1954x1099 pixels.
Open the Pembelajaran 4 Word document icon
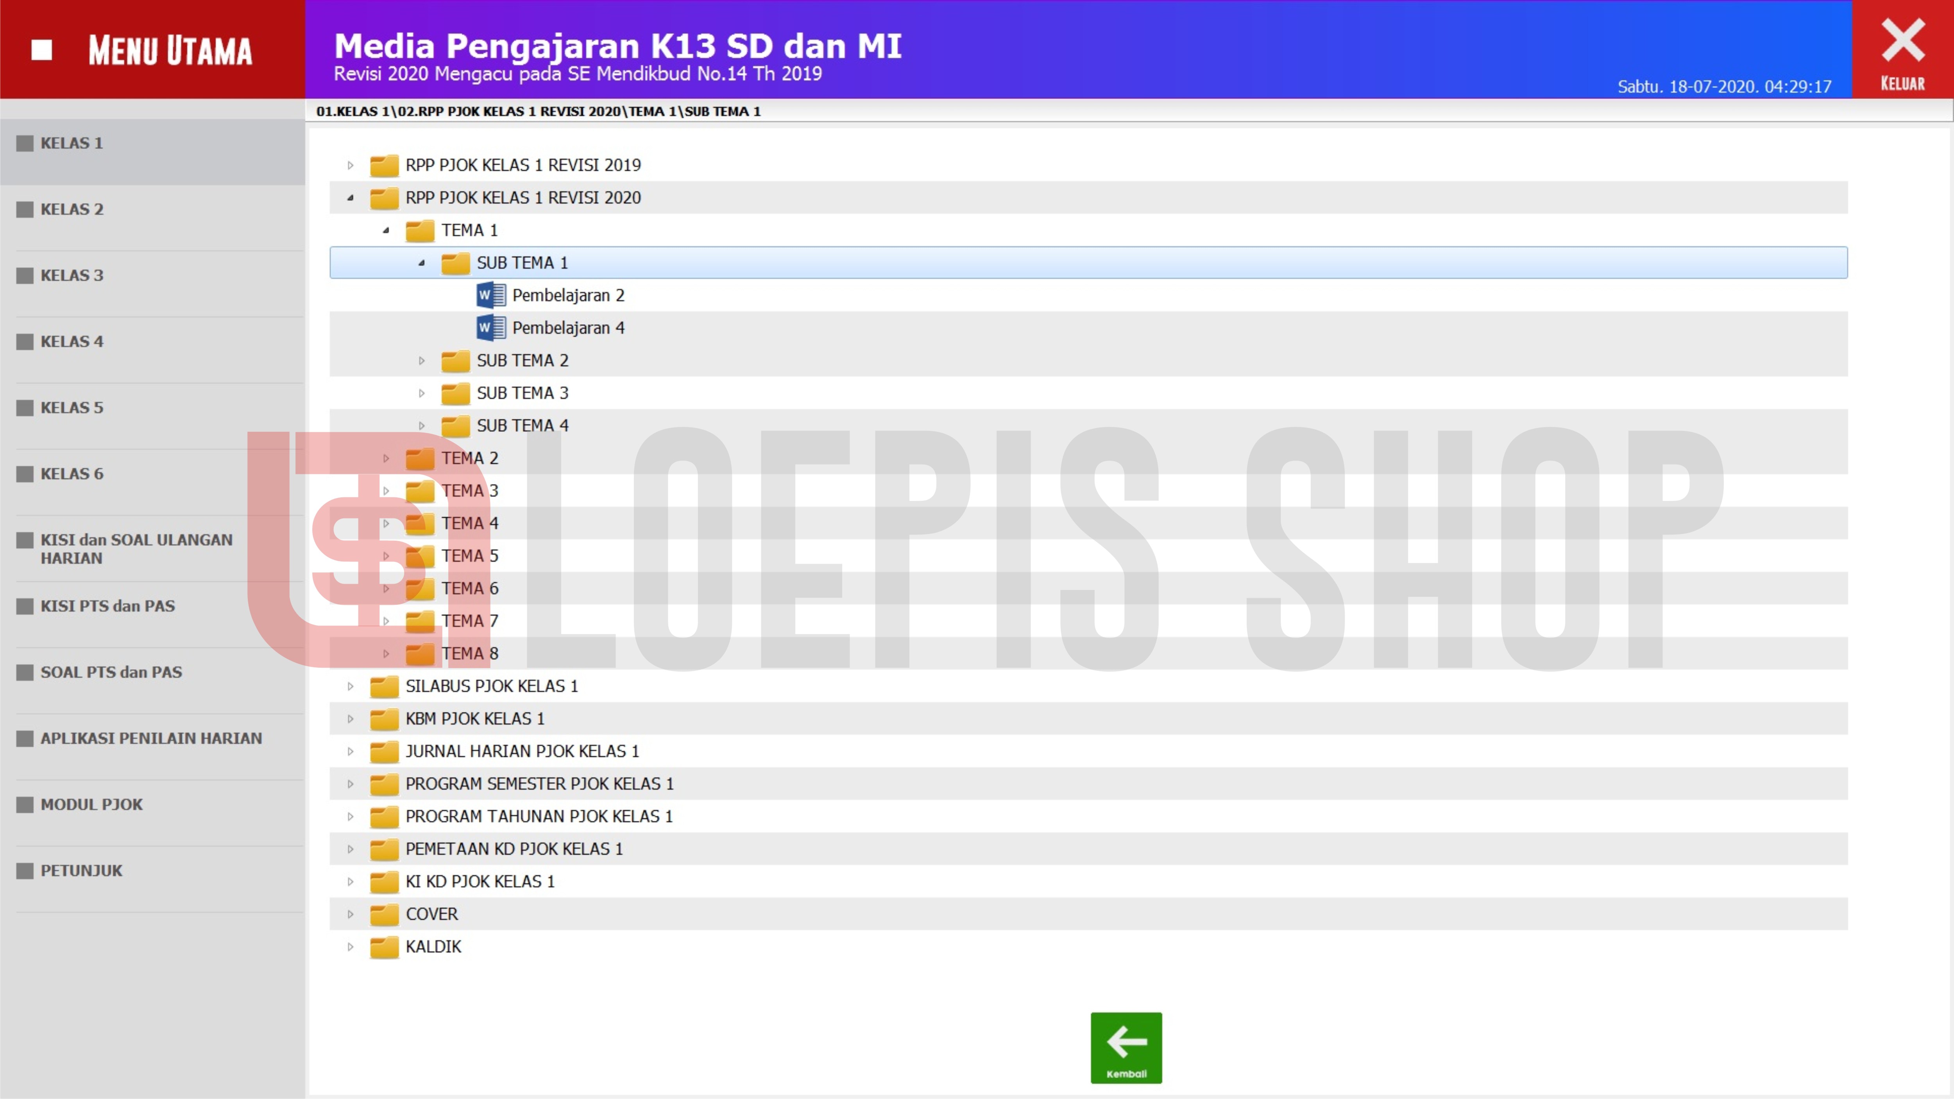point(491,328)
